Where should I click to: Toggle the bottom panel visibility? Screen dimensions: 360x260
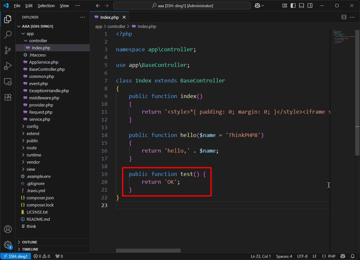[x=302, y=6]
